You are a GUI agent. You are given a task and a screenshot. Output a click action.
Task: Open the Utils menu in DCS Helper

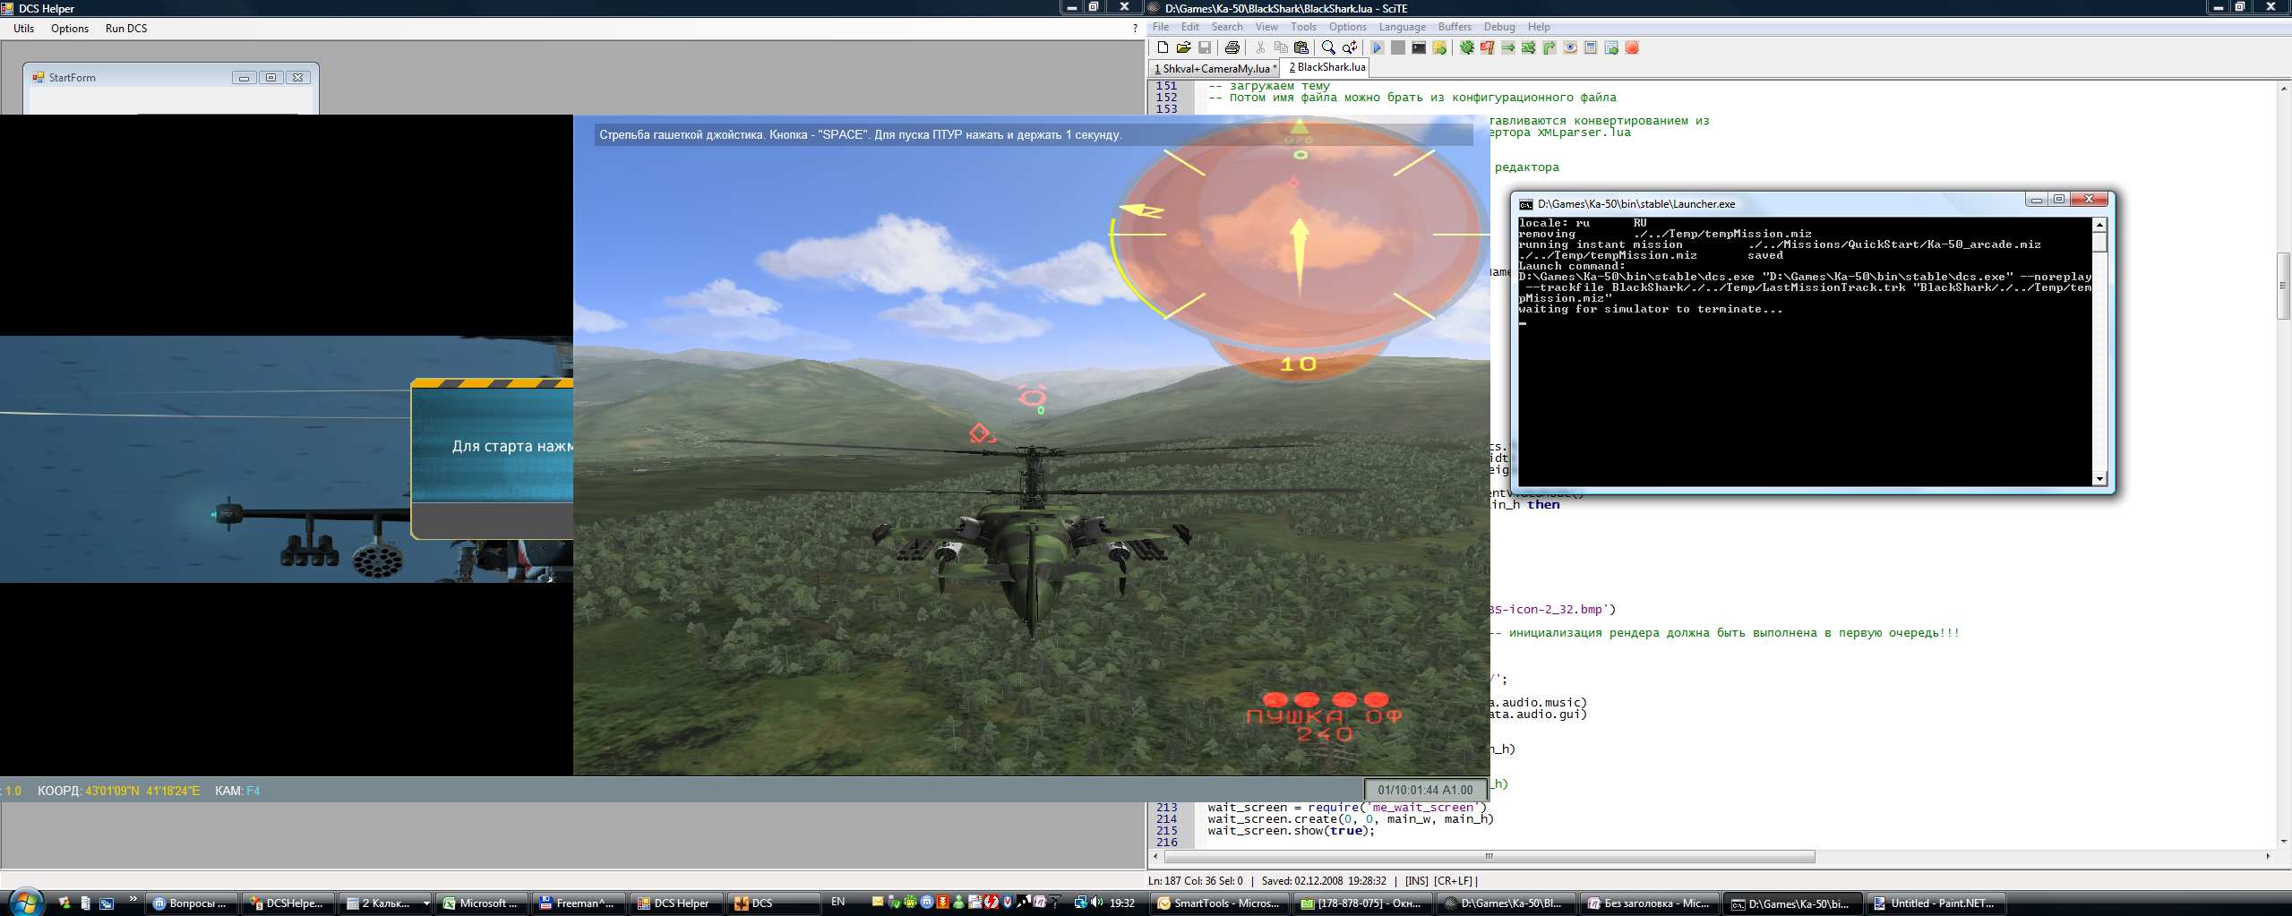point(23,29)
